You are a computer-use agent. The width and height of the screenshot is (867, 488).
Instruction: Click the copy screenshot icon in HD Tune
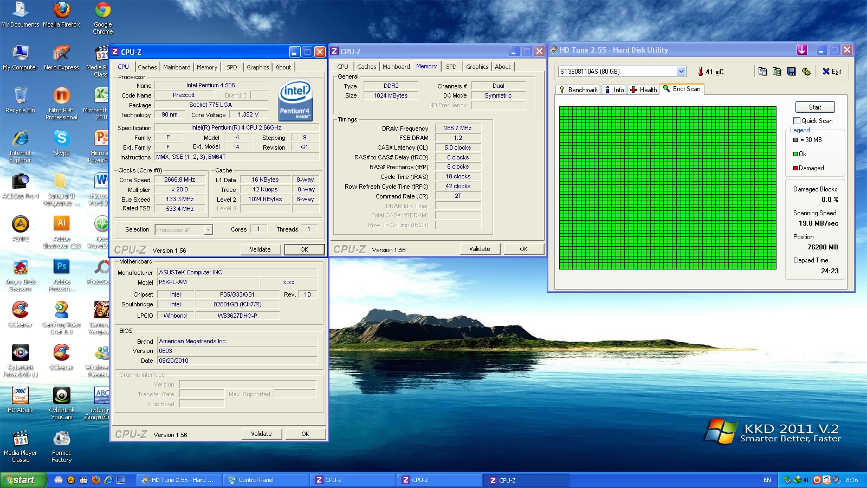[x=777, y=72]
